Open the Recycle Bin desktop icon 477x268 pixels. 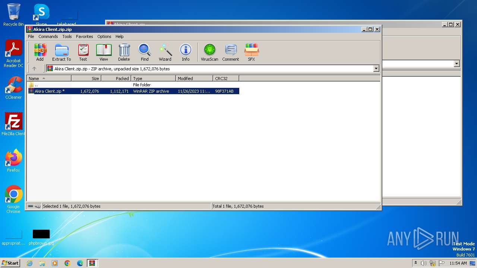point(13,15)
